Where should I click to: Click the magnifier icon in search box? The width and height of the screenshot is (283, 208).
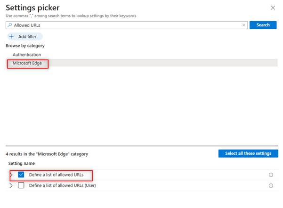tap(10, 25)
